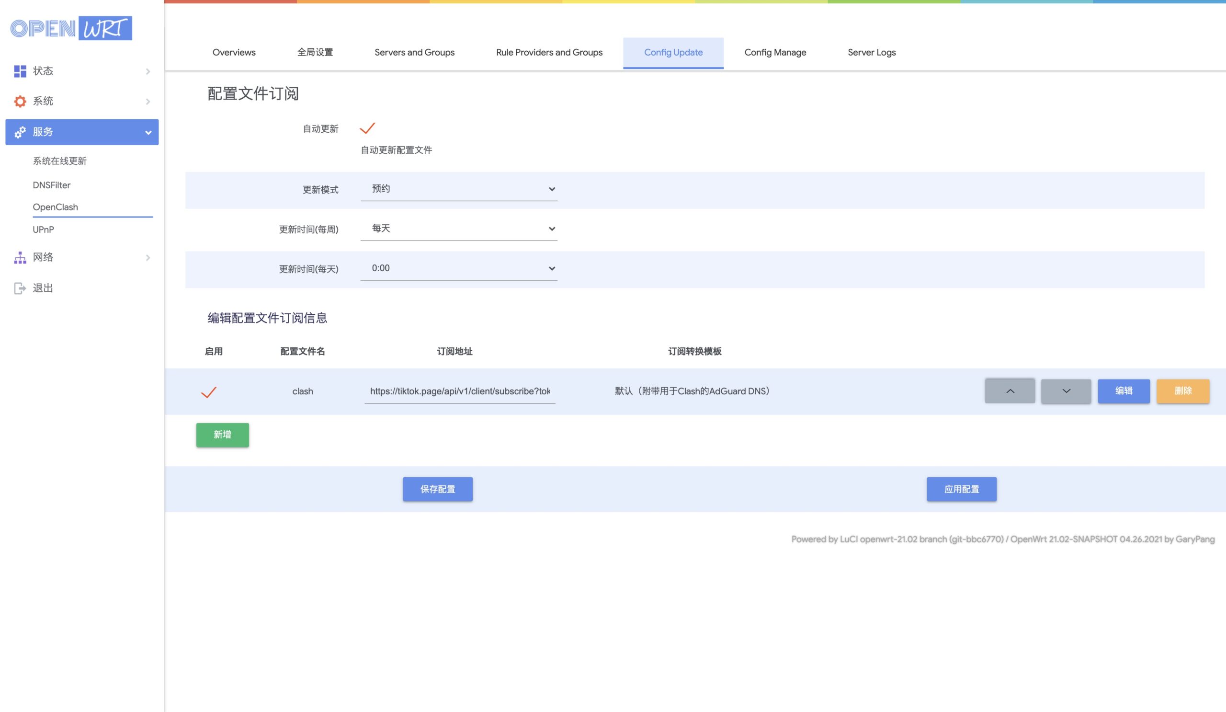Click the blue edit button for clash
1226x712 pixels.
[x=1124, y=391]
